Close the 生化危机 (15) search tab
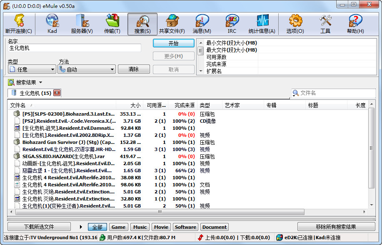This screenshot has width=382, height=245. (x=57, y=93)
